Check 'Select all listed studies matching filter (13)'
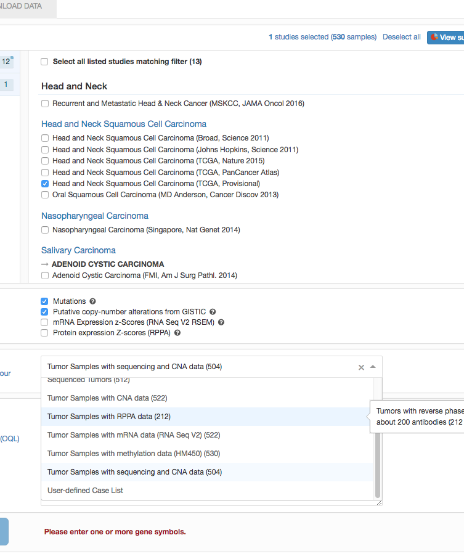The height and width of the screenshot is (559, 464). 44,62
